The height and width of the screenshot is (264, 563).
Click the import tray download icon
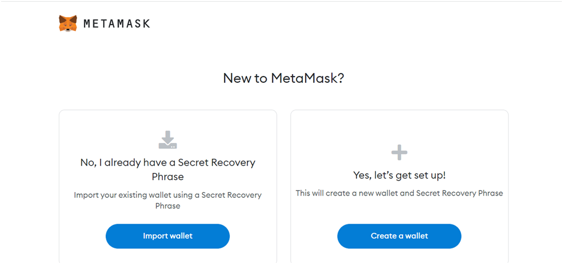click(x=168, y=140)
